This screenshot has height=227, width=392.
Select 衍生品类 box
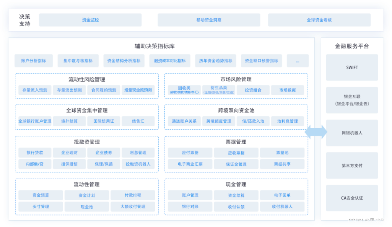click(219, 90)
